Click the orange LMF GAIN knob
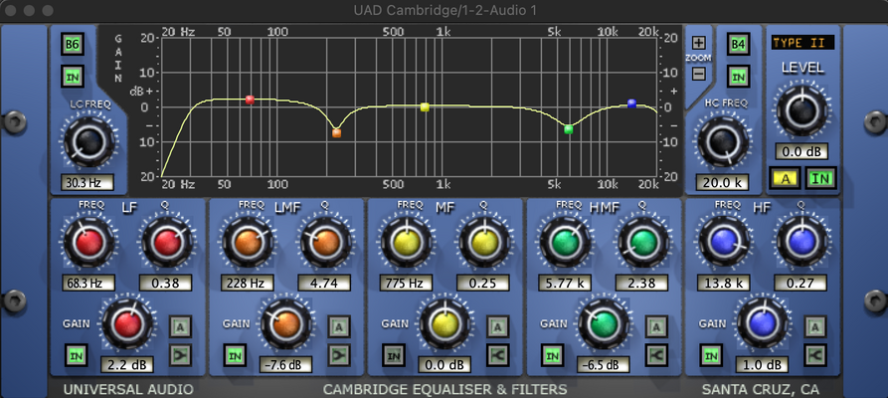The width and height of the screenshot is (888, 398). coord(285,324)
